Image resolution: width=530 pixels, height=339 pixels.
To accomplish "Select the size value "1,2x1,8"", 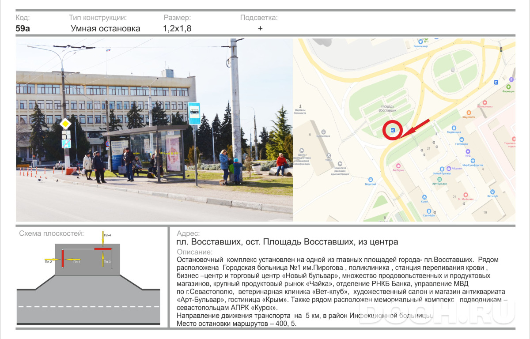I will pyautogui.click(x=177, y=29).
